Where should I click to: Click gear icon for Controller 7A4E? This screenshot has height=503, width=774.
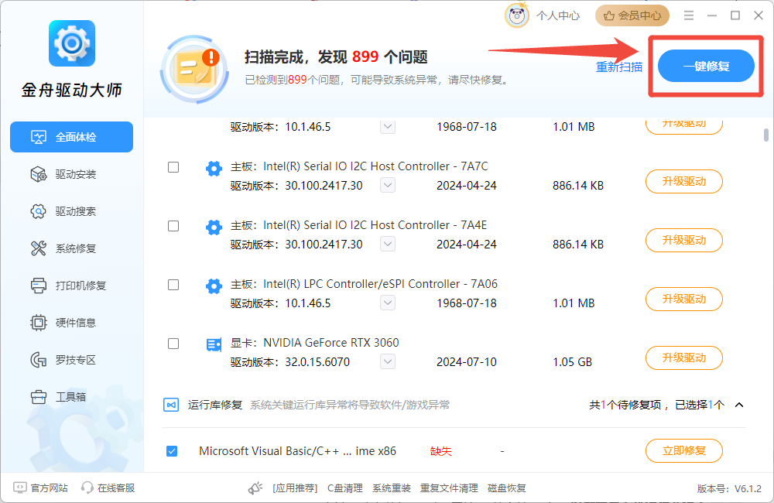[214, 228]
